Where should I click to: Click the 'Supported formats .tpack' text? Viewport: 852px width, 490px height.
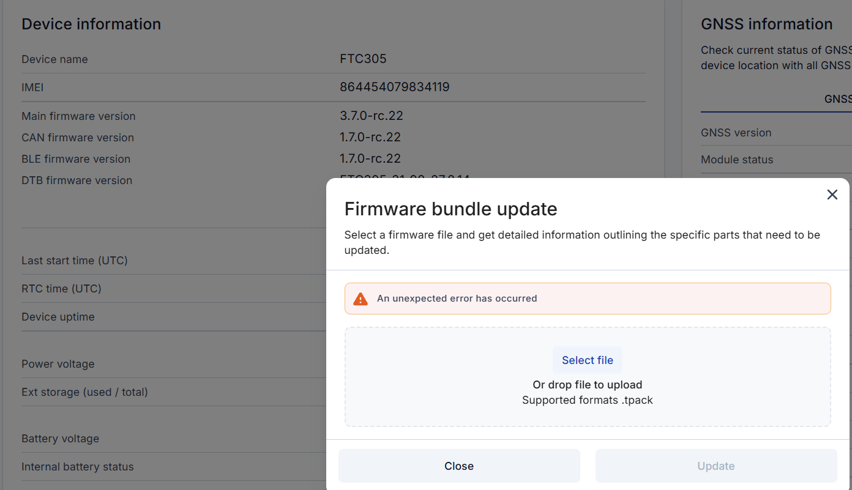pos(588,400)
